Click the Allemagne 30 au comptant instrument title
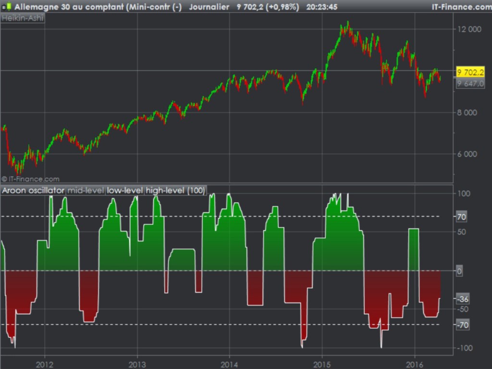The image size is (492, 369). click(x=98, y=7)
